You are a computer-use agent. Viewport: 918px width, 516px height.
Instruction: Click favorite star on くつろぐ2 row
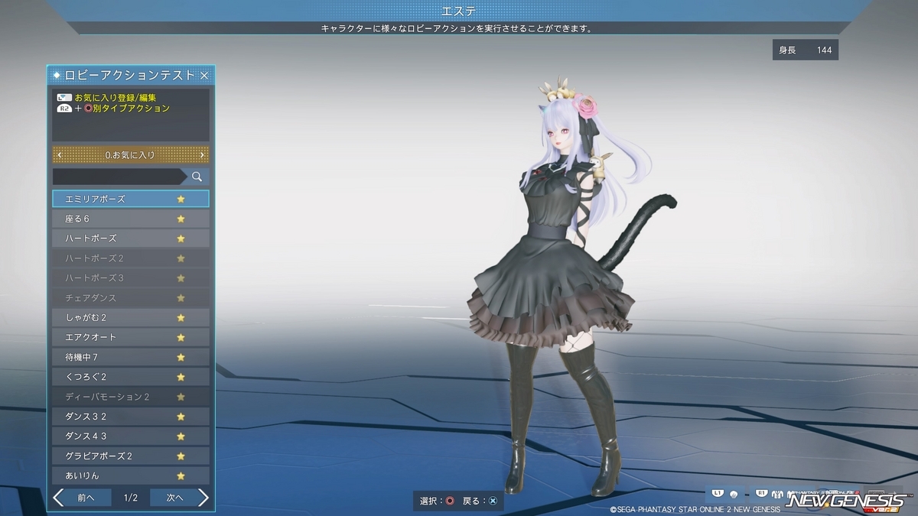(181, 378)
